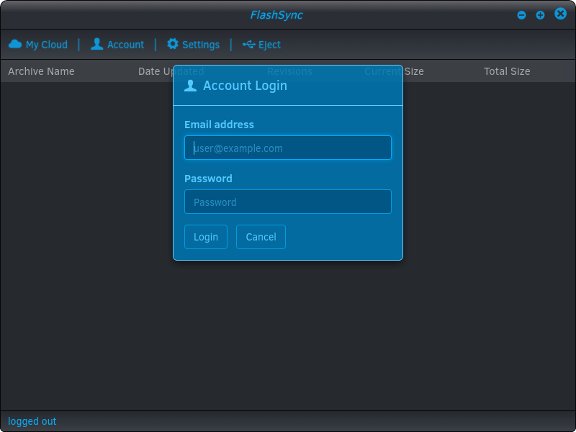Viewport: 576px width, 432px height.
Task: Click the Total Size column header
Action: [507, 71]
